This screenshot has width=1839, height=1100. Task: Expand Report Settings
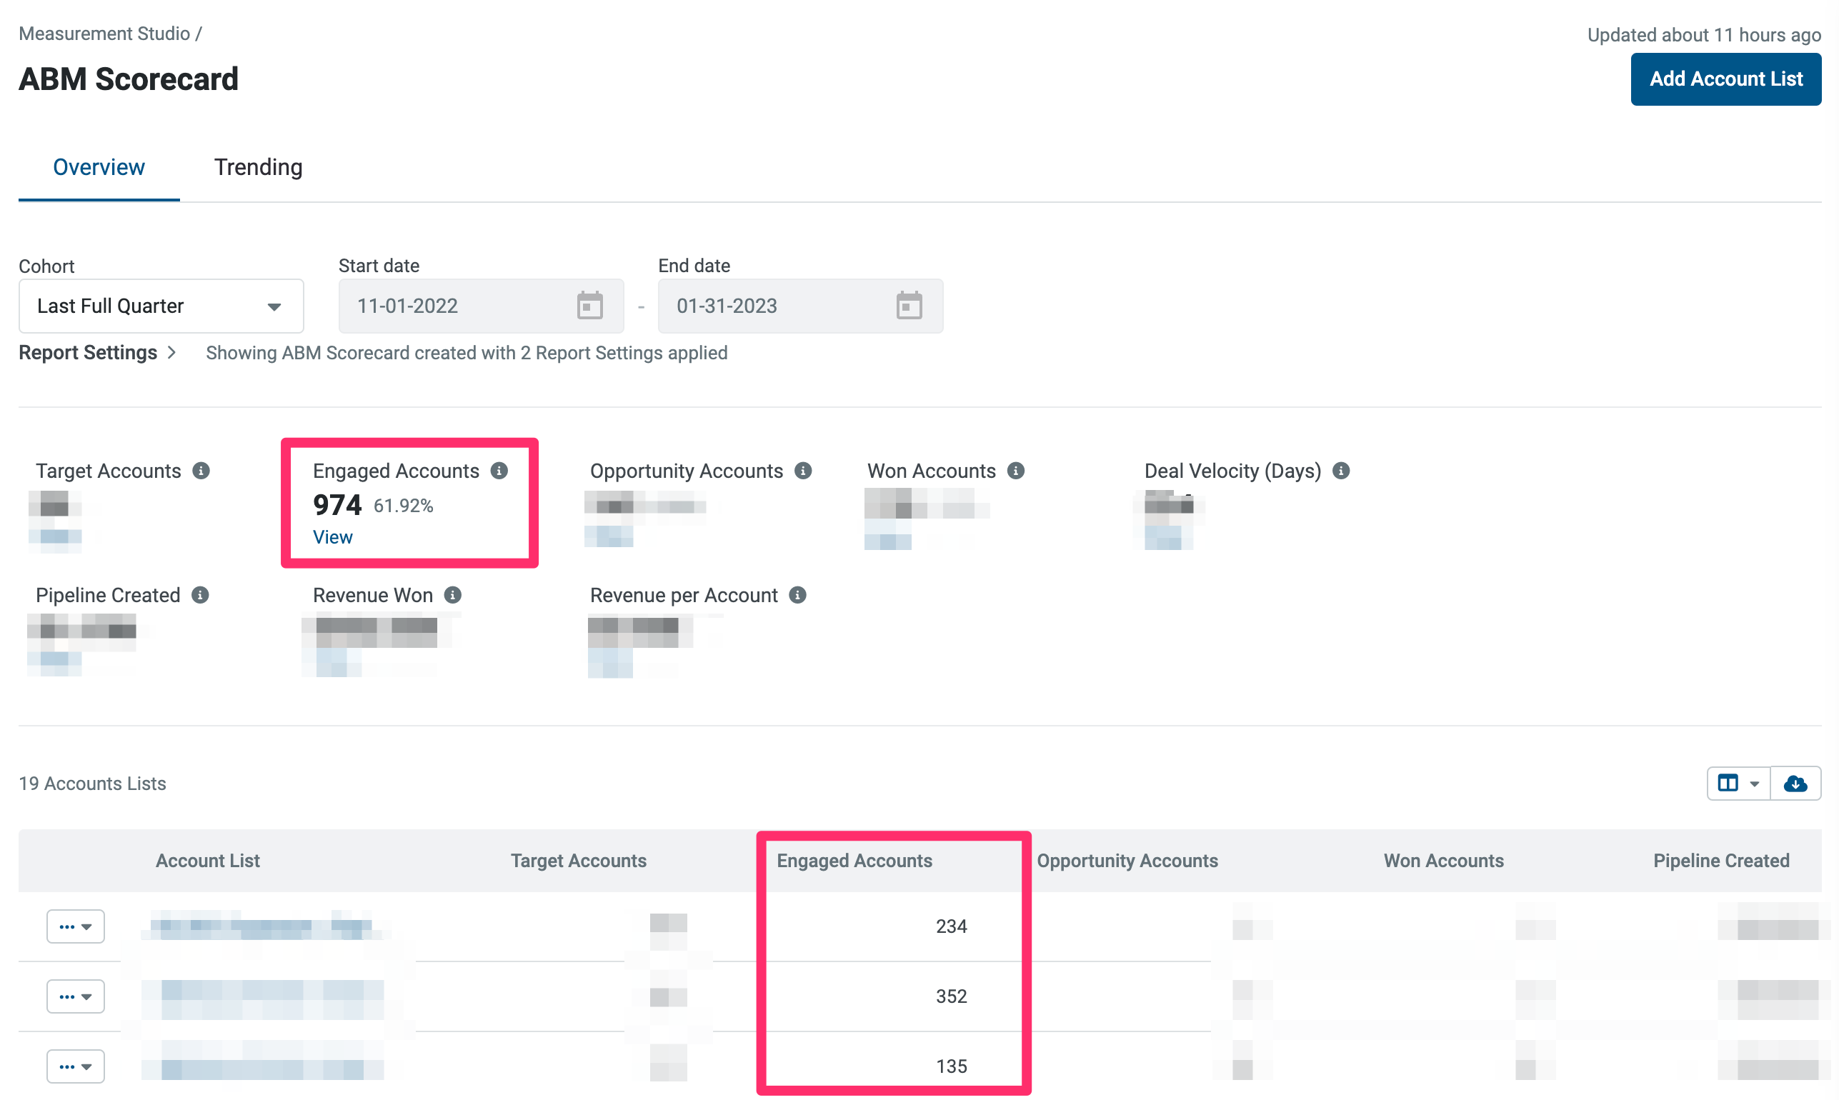(97, 353)
